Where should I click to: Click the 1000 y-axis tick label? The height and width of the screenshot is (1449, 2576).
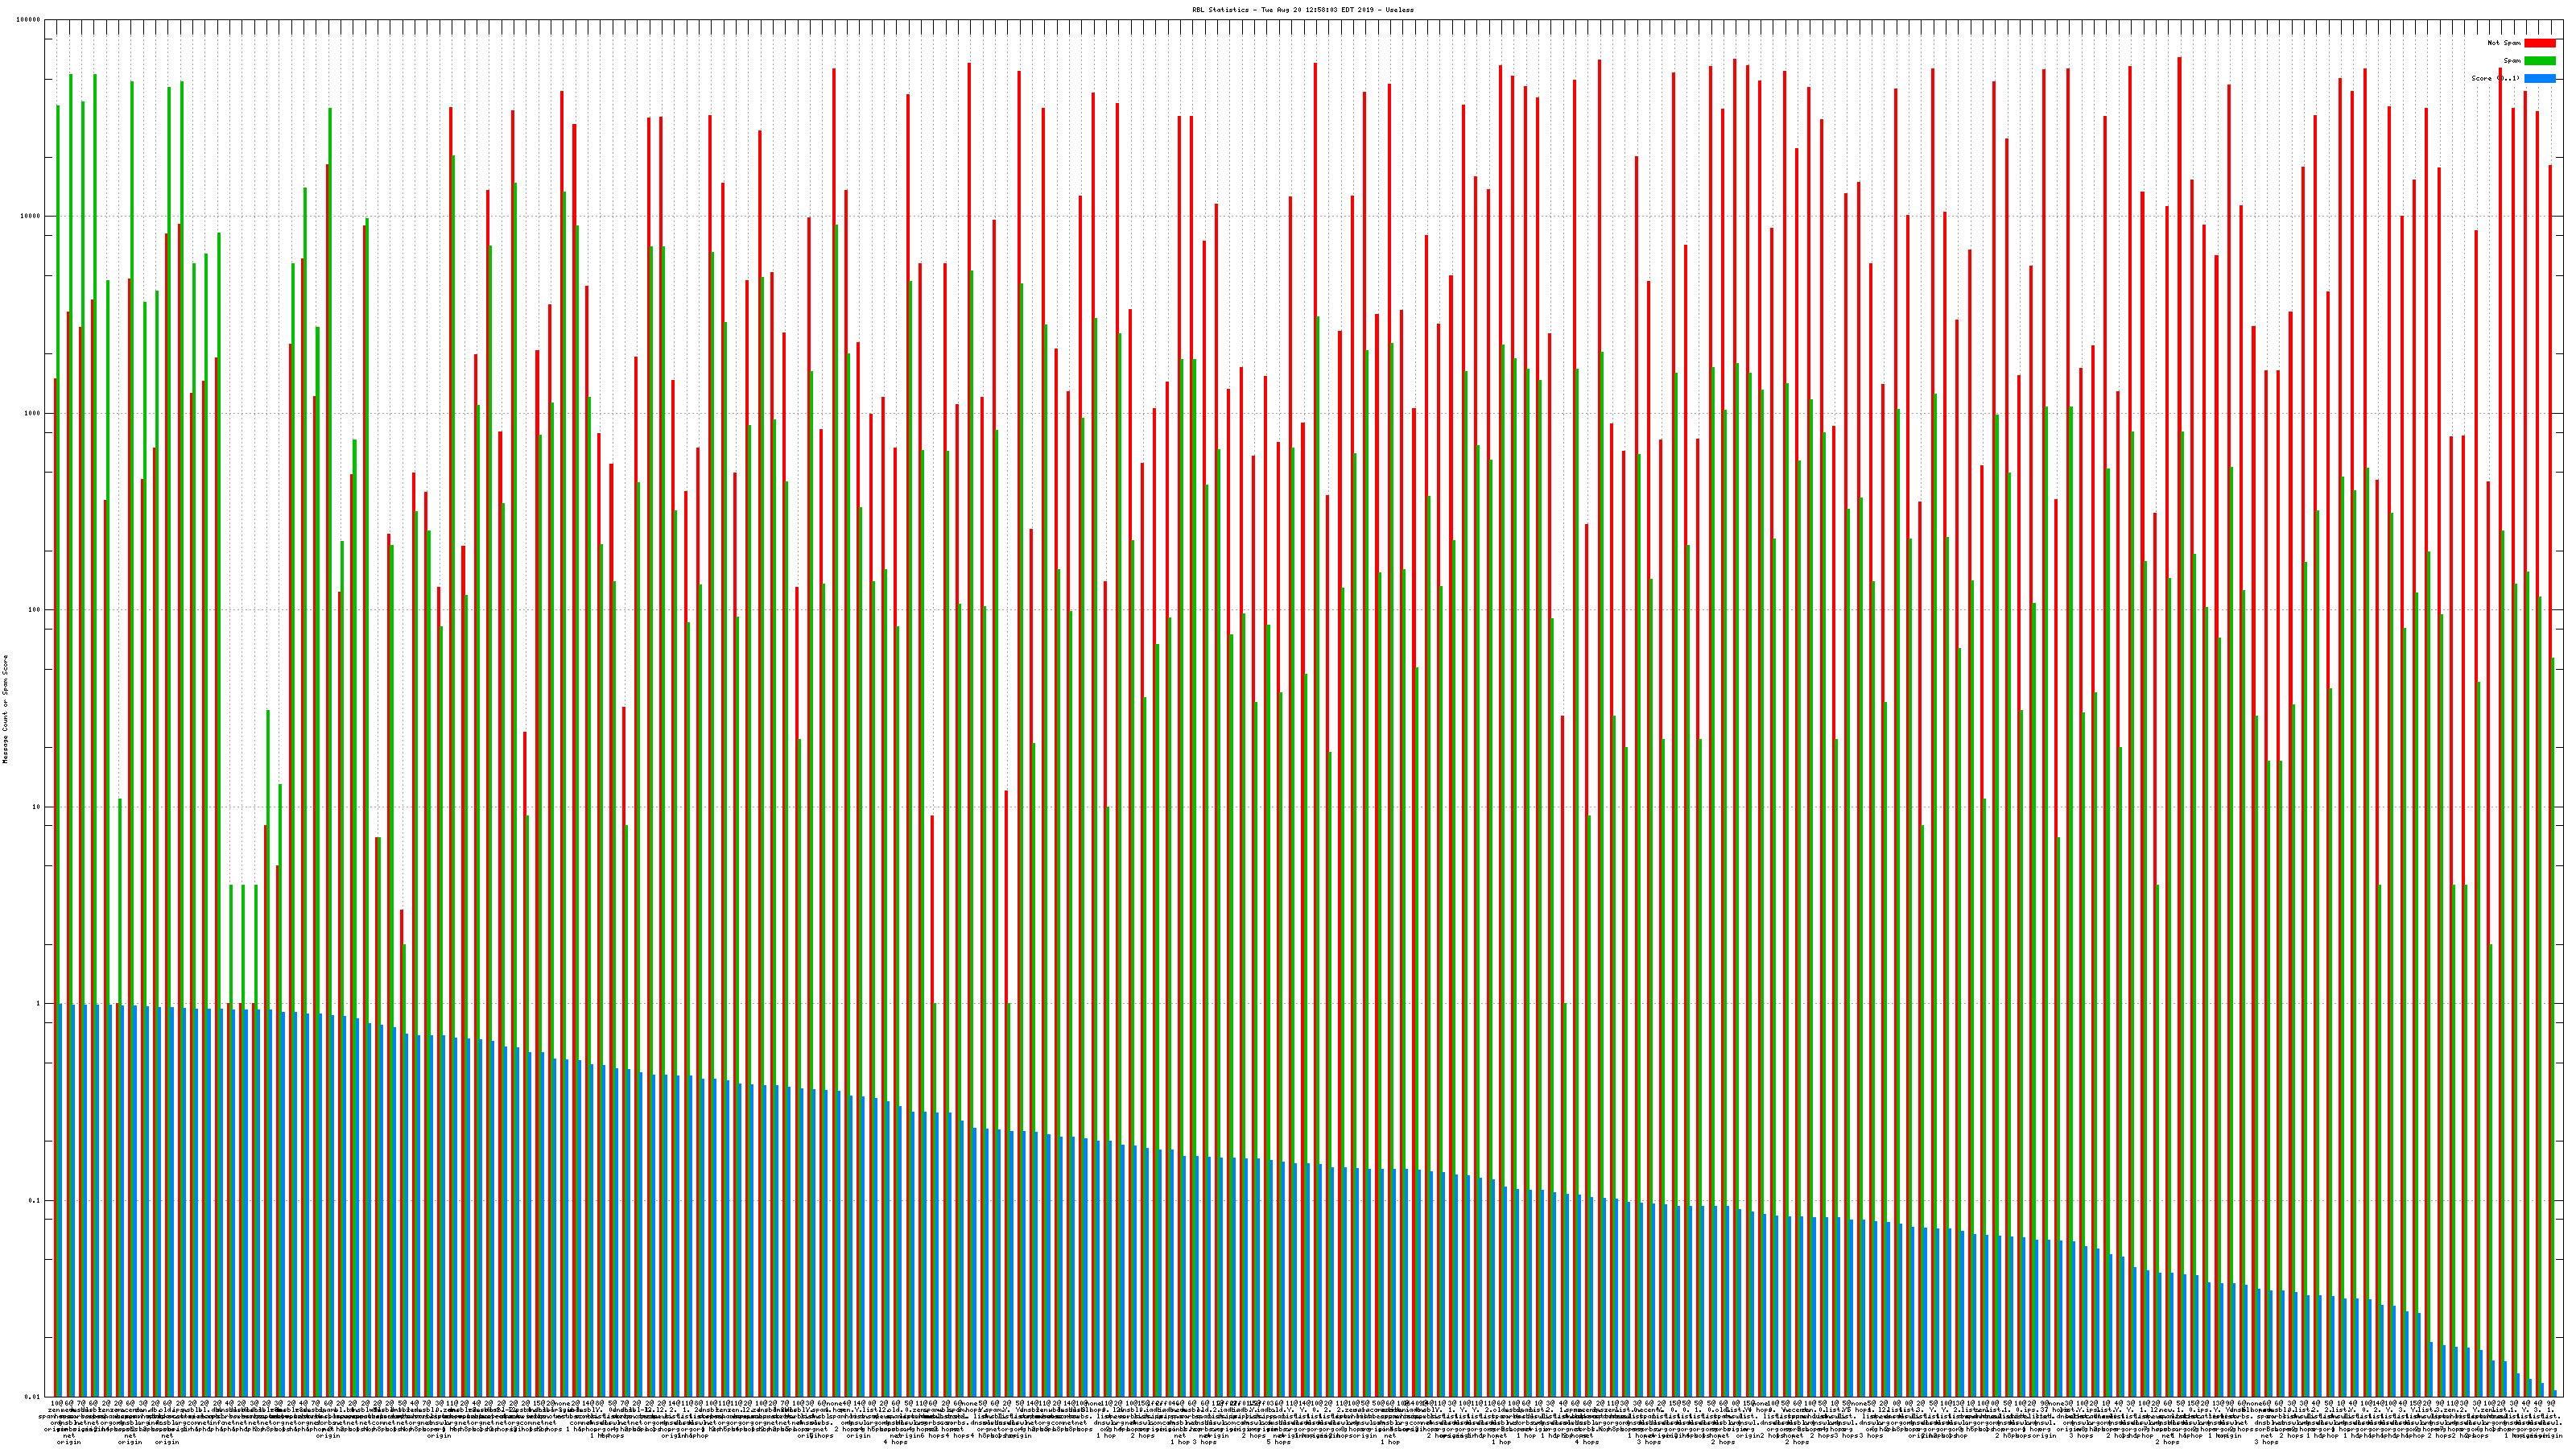pyautogui.click(x=33, y=413)
